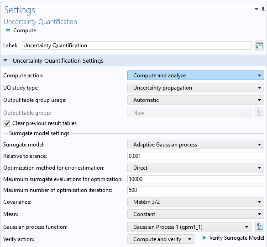The height and width of the screenshot is (247, 267).
Task: Click the create label icon beside Label field
Action: 260,45
